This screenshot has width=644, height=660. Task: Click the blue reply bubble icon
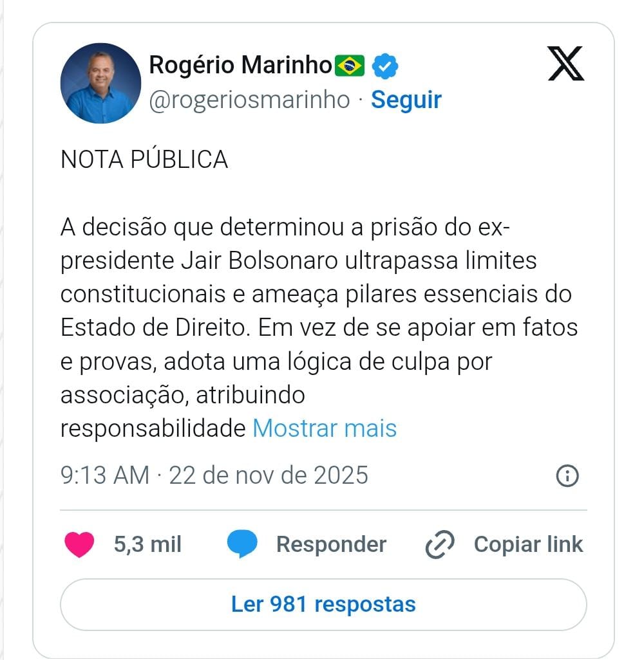(242, 545)
